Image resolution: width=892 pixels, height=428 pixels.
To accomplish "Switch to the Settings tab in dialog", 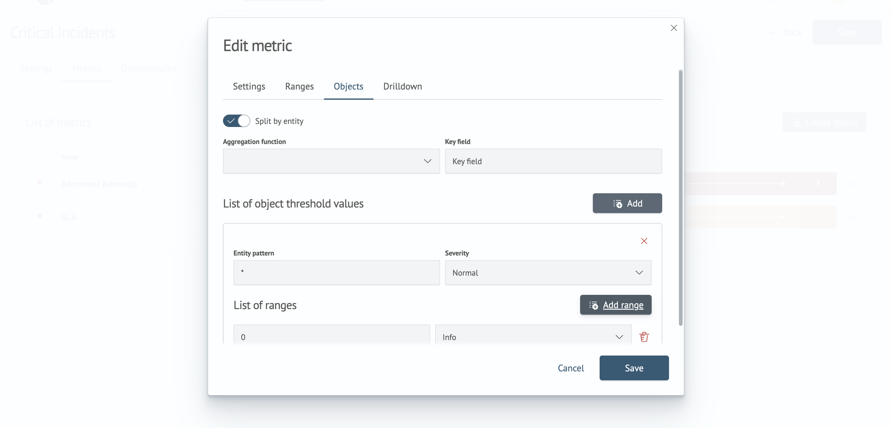I will (x=249, y=87).
